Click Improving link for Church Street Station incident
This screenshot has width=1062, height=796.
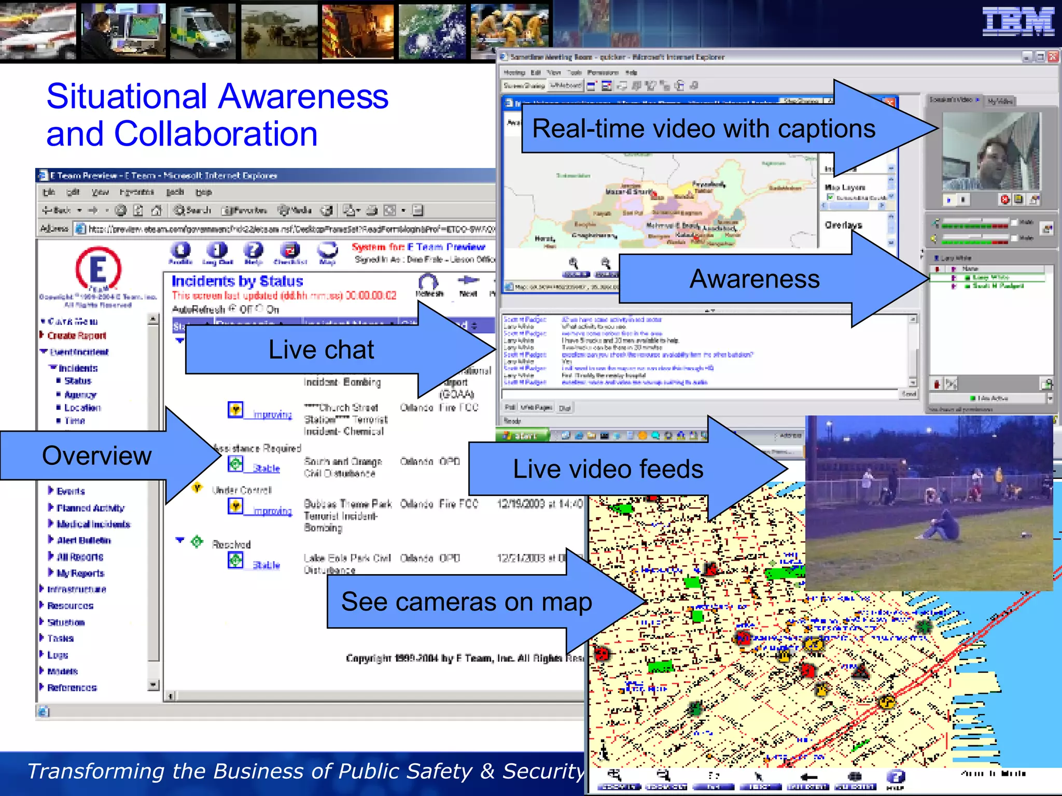point(273,415)
